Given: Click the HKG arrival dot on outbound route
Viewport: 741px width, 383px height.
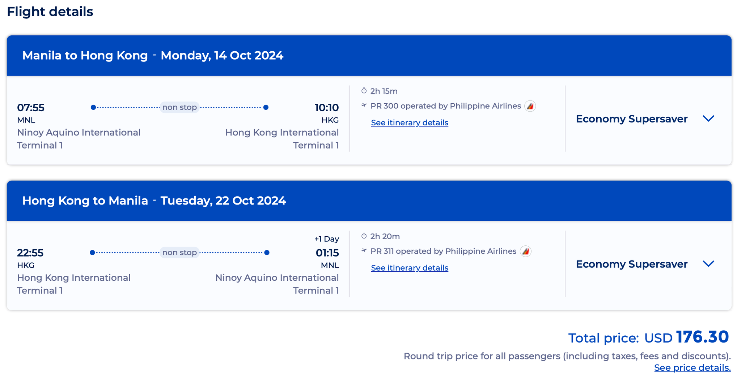Looking at the screenshot, I should click(x=266, y=107).
